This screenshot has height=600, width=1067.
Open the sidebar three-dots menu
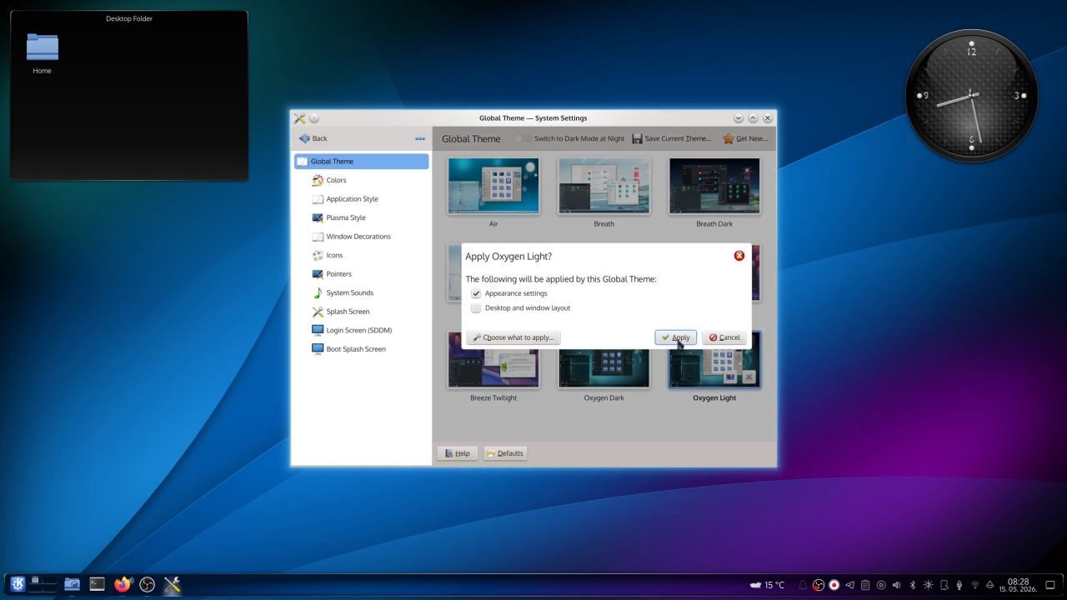(x=420, y=139)
